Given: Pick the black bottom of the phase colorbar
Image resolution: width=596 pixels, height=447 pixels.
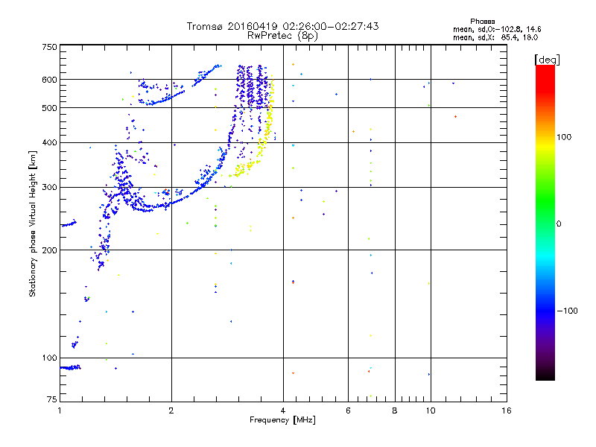Looking at the screenshot, I should click(545, 376).
